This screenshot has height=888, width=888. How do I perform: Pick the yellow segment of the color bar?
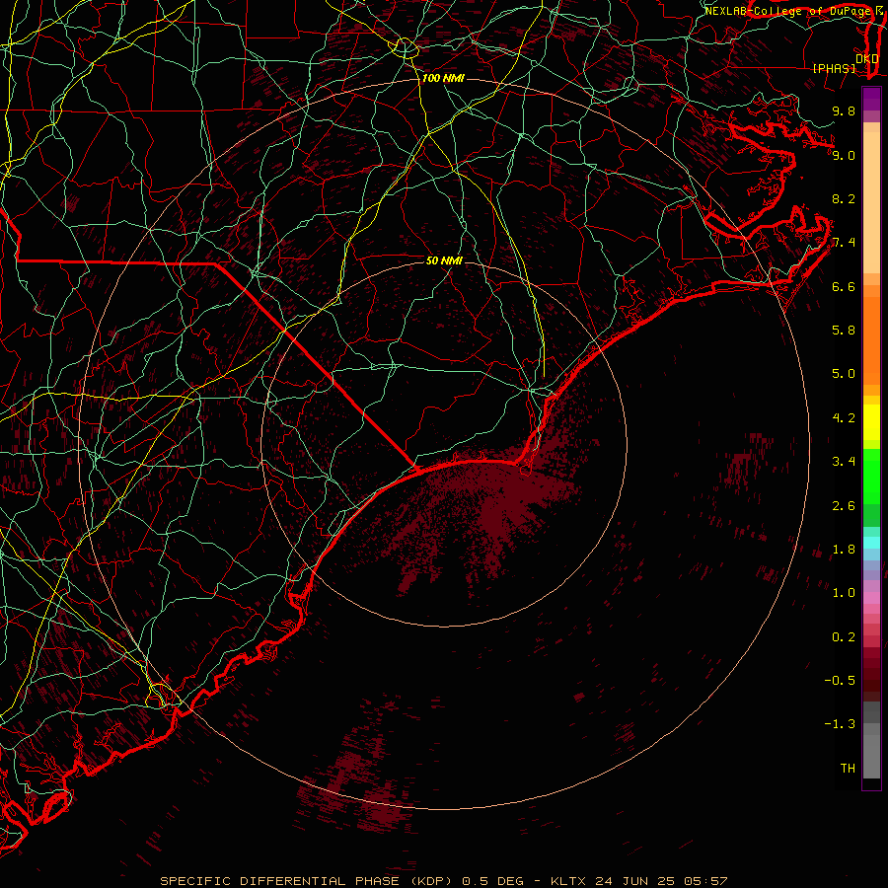point(871,422)
